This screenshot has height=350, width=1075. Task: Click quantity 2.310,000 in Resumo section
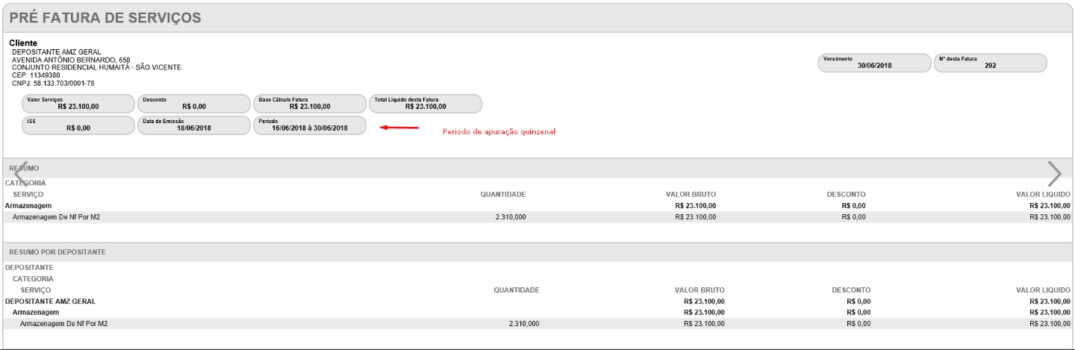click(511, 216)
